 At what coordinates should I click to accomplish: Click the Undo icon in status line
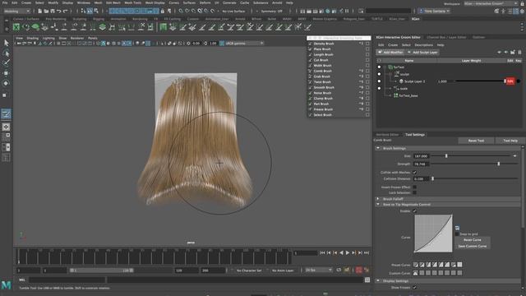click(x=58, y=11)
